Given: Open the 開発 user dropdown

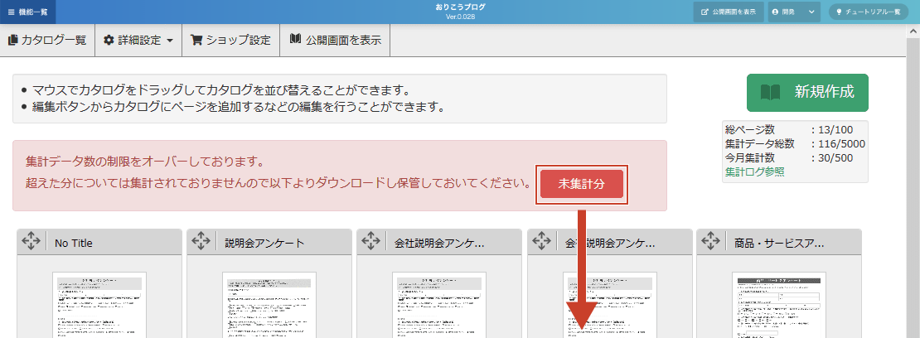Looking at the screenshot, I should [793, 12].
